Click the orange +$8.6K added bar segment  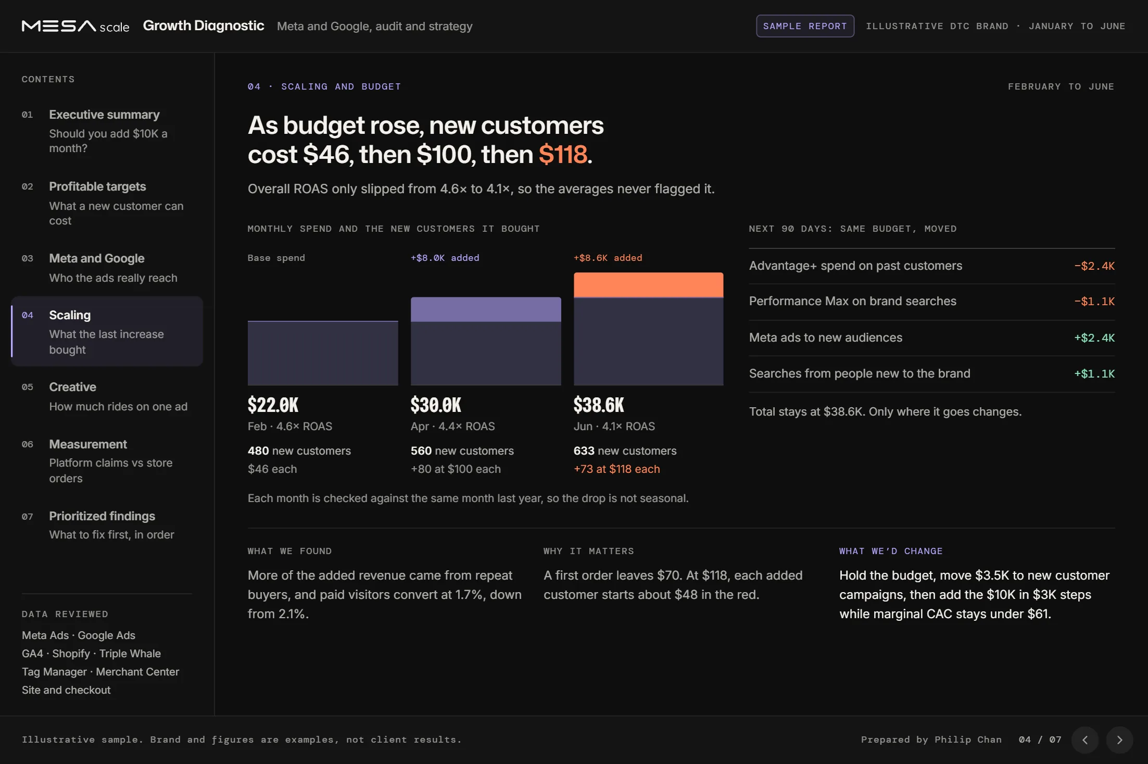coord(648,285)
